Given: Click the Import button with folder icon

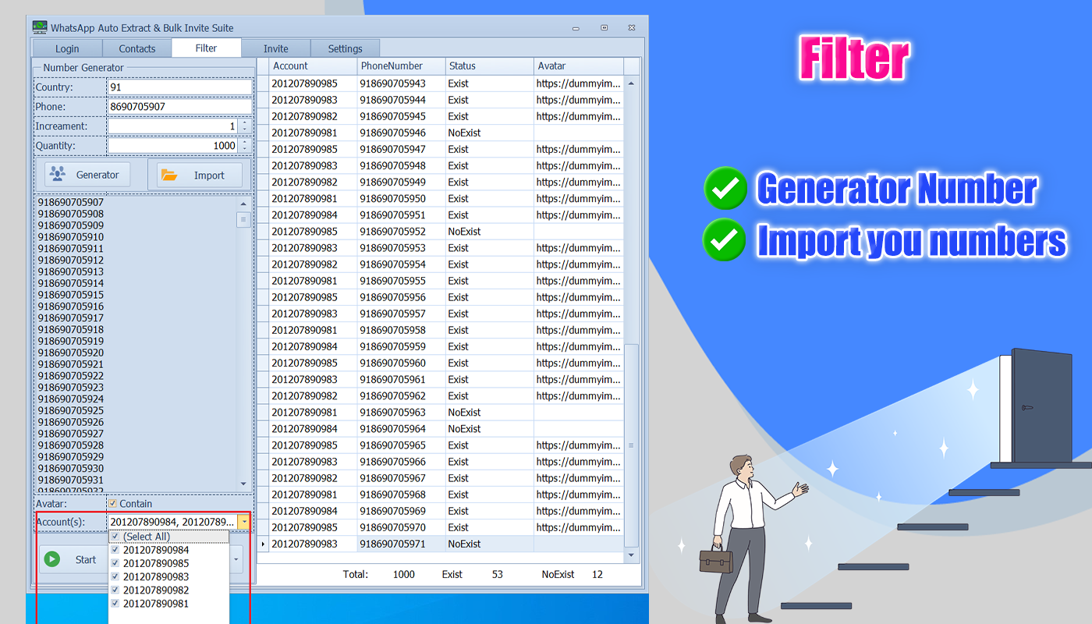Looking at the screenshot, I should (x=200, y=175).
